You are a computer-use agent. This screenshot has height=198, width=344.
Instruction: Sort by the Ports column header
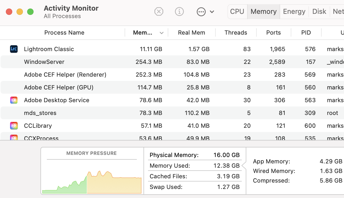(273, 33)
